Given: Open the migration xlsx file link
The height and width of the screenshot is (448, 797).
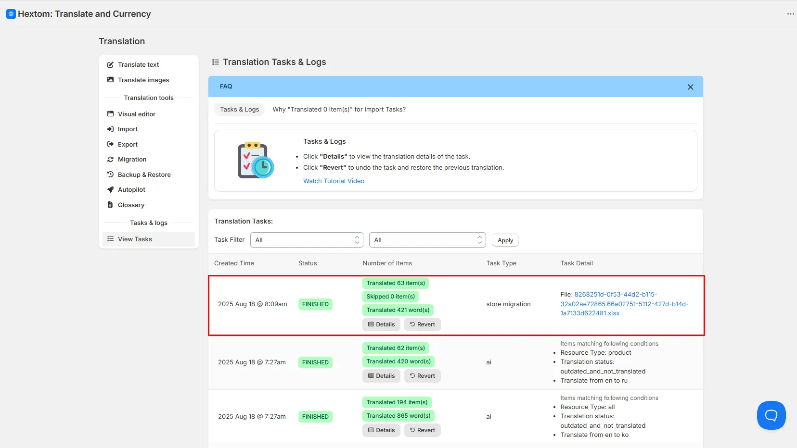Looking at the screenshot, I should coord(624,304).
